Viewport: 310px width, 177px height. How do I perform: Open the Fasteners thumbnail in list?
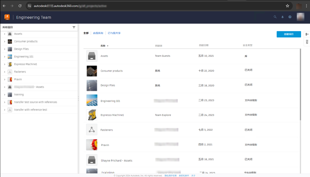(x=92, y=130)
